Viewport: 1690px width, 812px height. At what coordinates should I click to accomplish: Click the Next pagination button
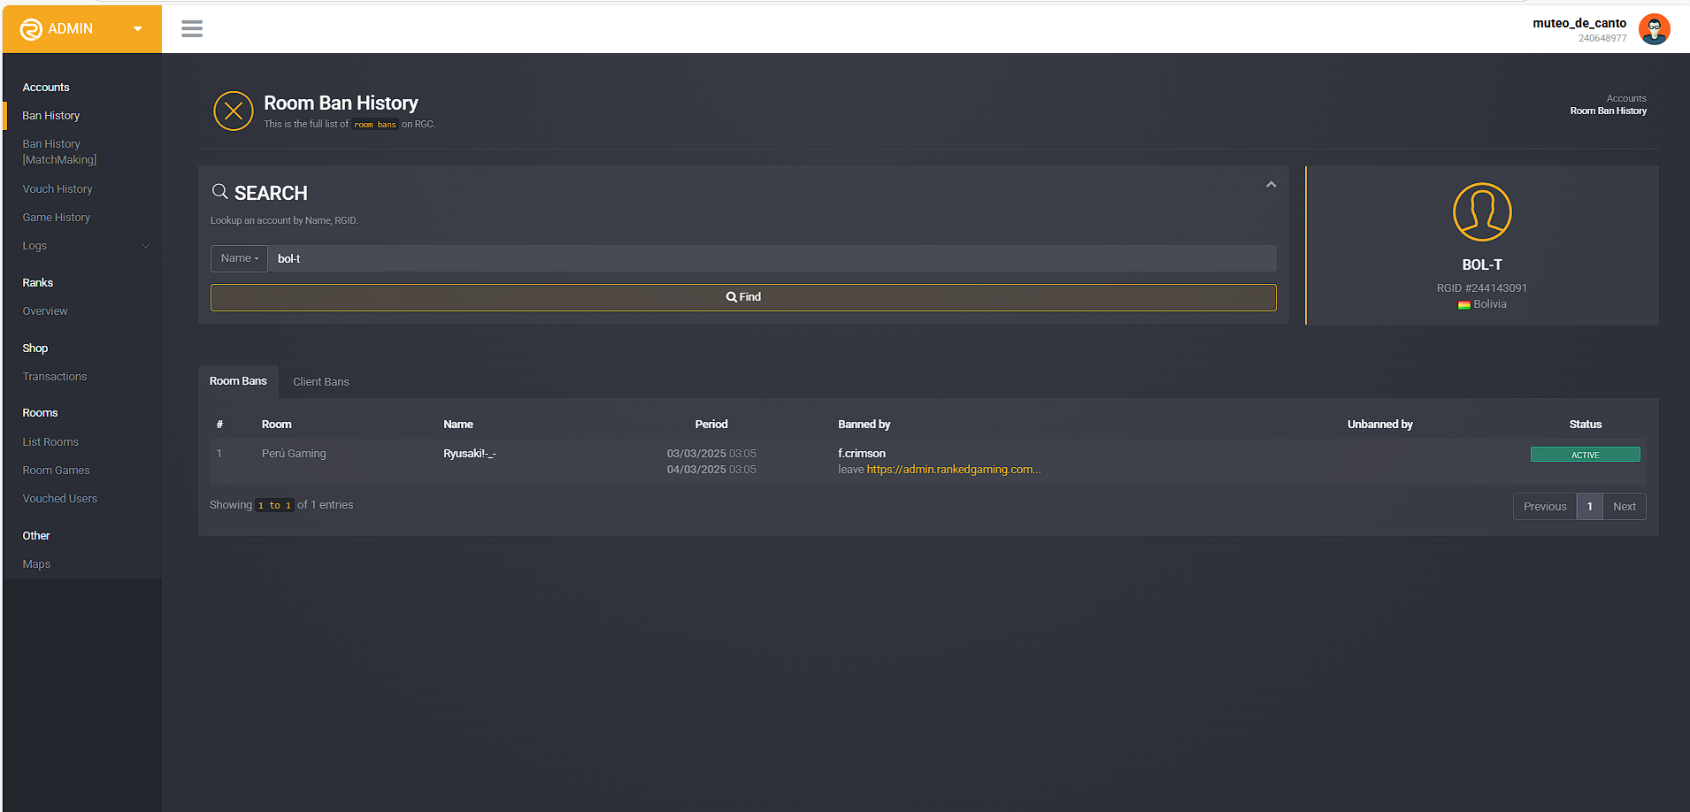coord(1625,507)
